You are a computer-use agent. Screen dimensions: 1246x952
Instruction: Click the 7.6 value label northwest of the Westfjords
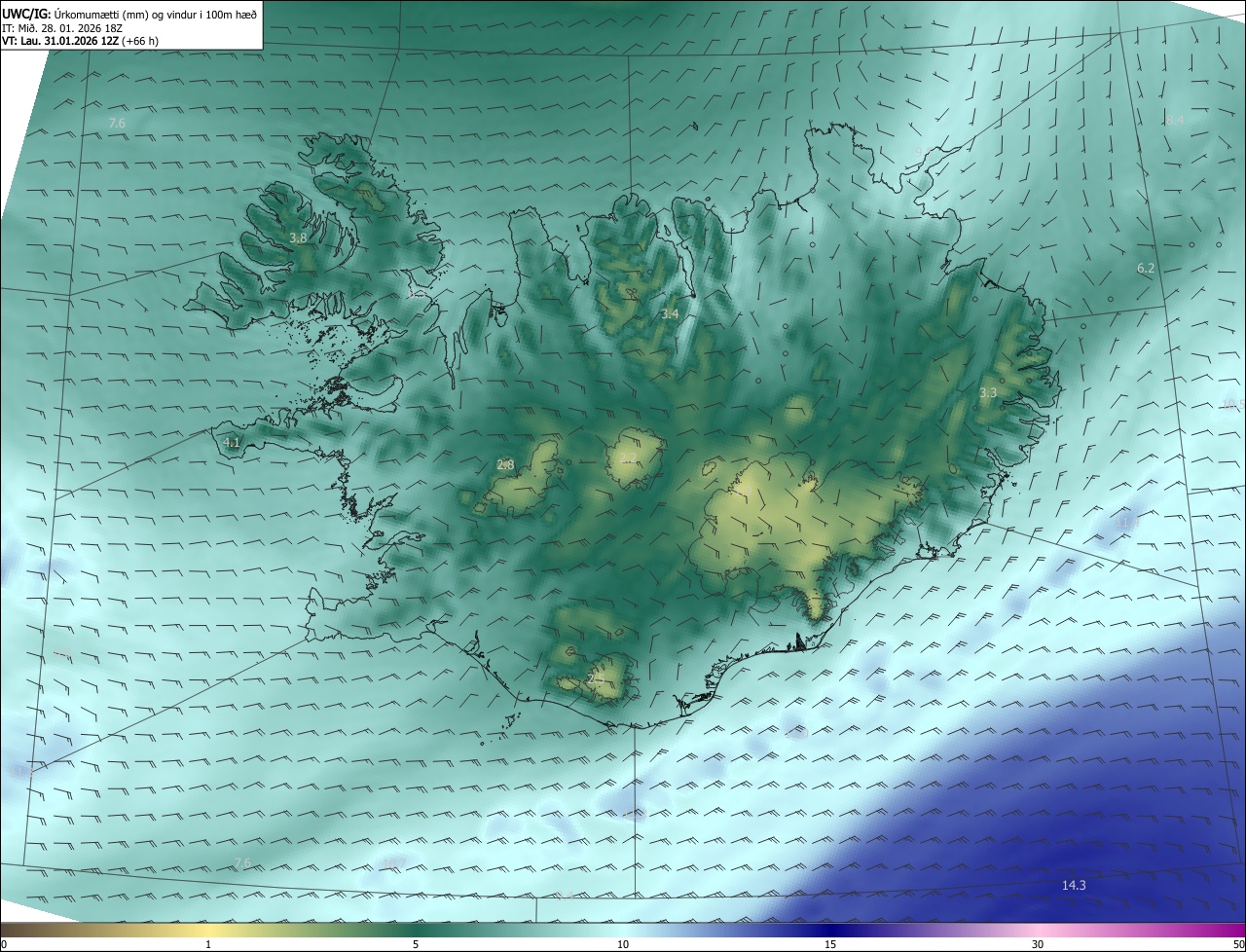[117, 123]
